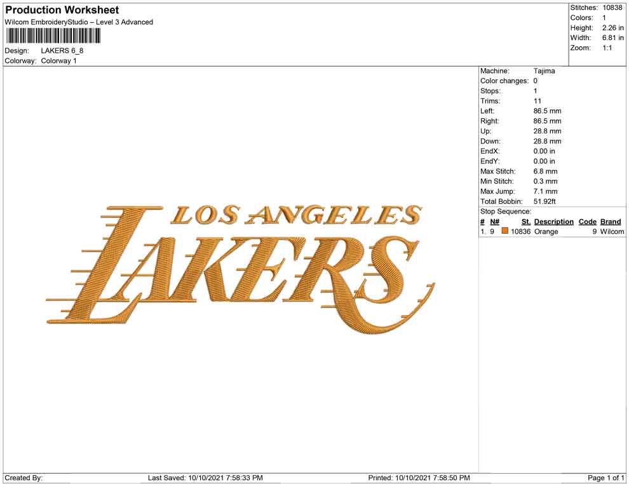Click 'Wilcom EmbroideryStudio – Level 3 Advanced' text
The height and width of the screenshot is (484, 629).
tap(79, 22)
